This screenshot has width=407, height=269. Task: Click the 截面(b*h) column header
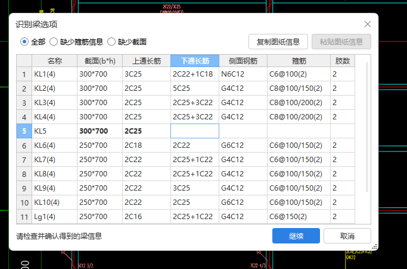(100, 61)
